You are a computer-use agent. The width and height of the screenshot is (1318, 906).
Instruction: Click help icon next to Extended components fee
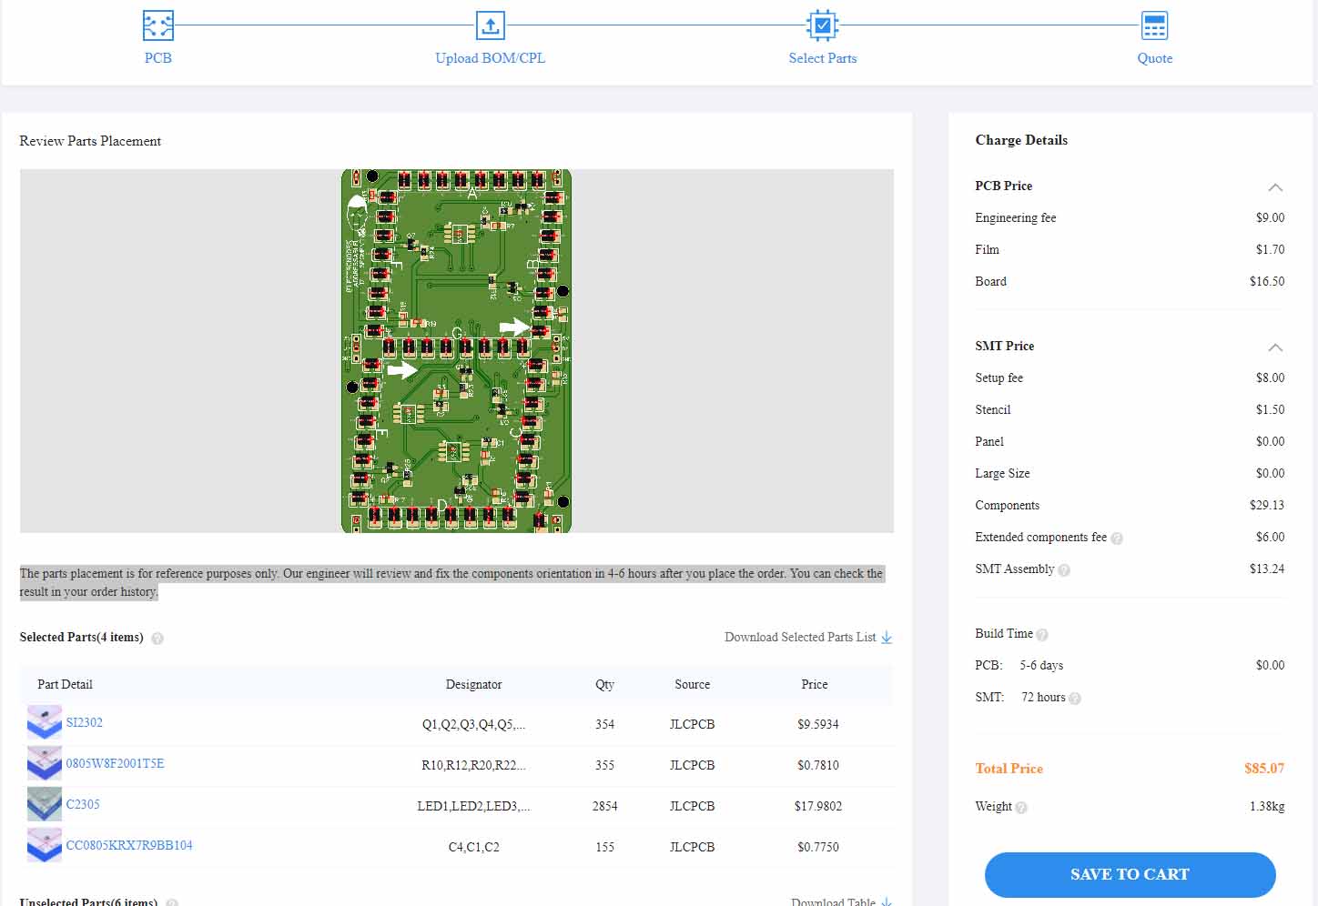1117,539
